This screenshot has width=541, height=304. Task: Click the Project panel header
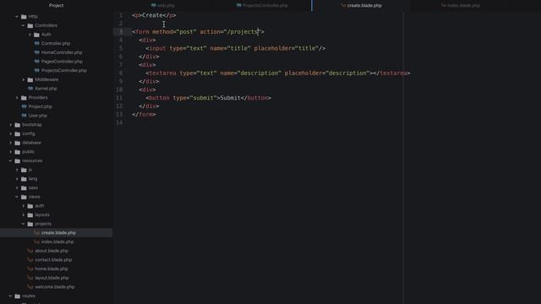pyautogui.click(x=57, y=6)
